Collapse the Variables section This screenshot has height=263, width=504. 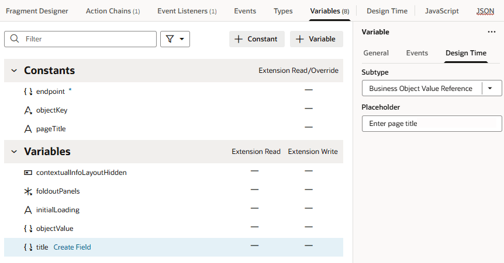(x=14, y=152)
